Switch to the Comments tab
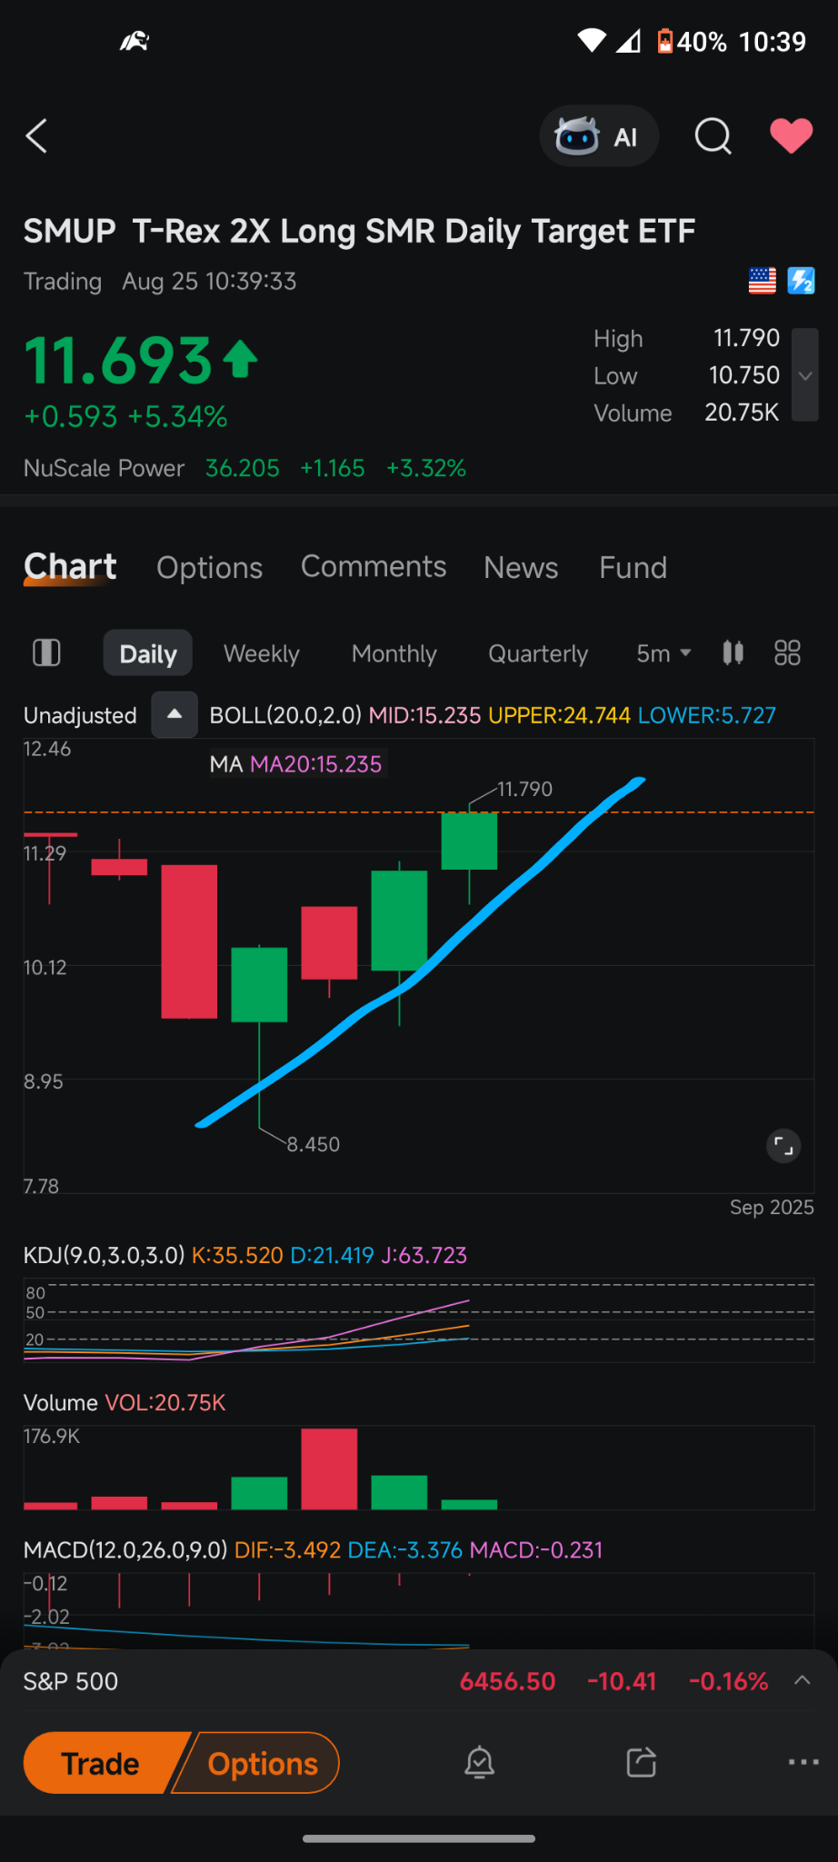838x1862 pixels. pyautogui.click(x=374, y=567)
